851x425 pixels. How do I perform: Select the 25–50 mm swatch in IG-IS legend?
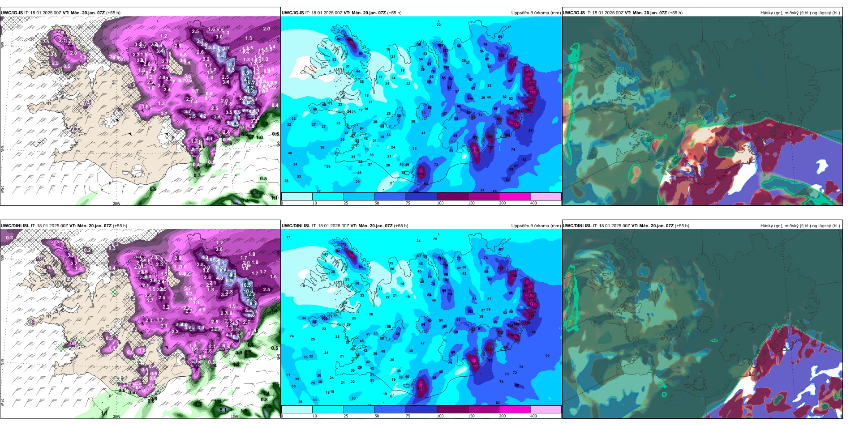coord(359,196)
